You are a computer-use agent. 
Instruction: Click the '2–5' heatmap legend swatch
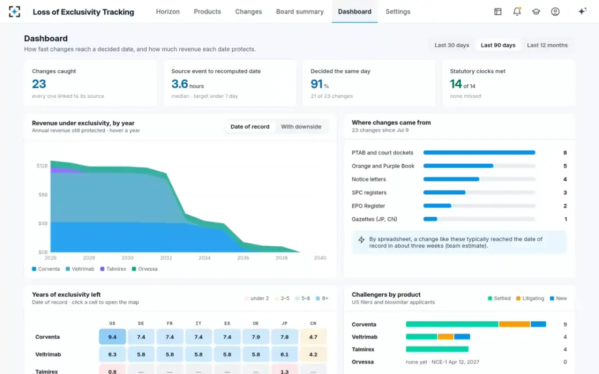(x=276, y=298)
